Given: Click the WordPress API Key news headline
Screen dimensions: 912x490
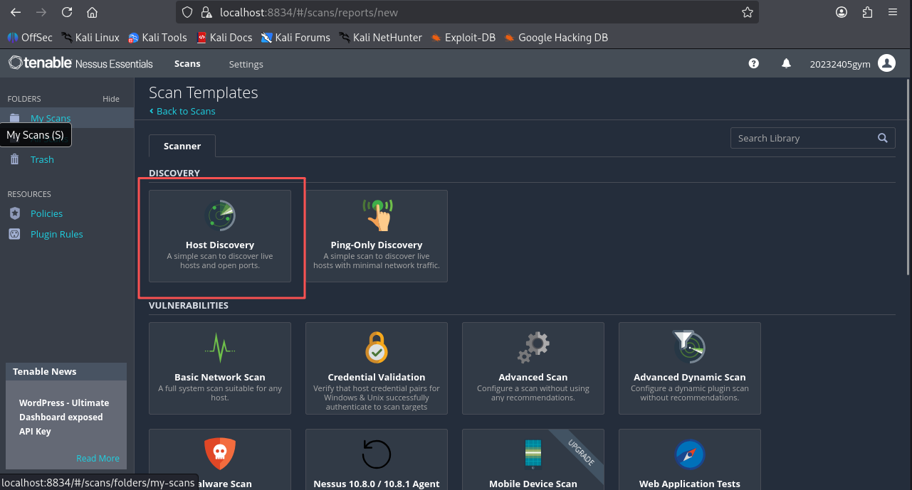Looking at the screenshot, I should click(x=64, y=417).
